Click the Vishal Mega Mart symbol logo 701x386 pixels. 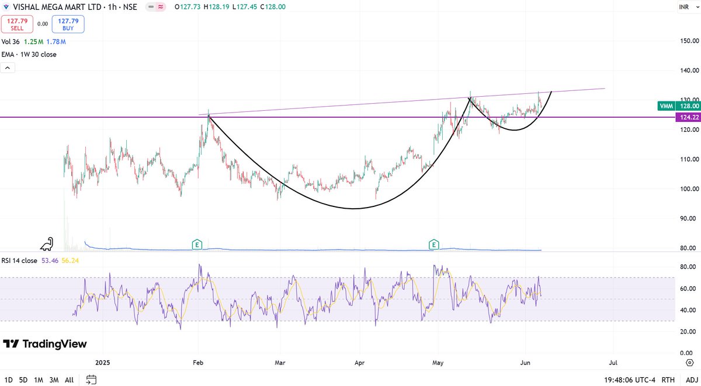coord(6,8)
